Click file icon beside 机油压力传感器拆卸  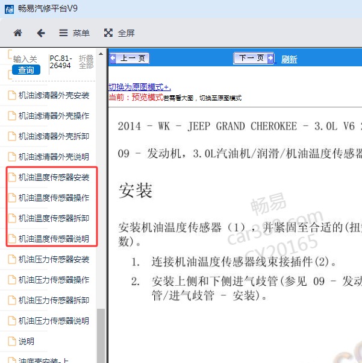12,300
